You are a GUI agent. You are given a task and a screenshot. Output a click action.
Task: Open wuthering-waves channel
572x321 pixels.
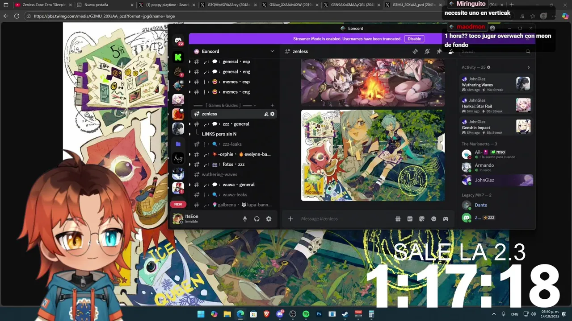point(234,174)
